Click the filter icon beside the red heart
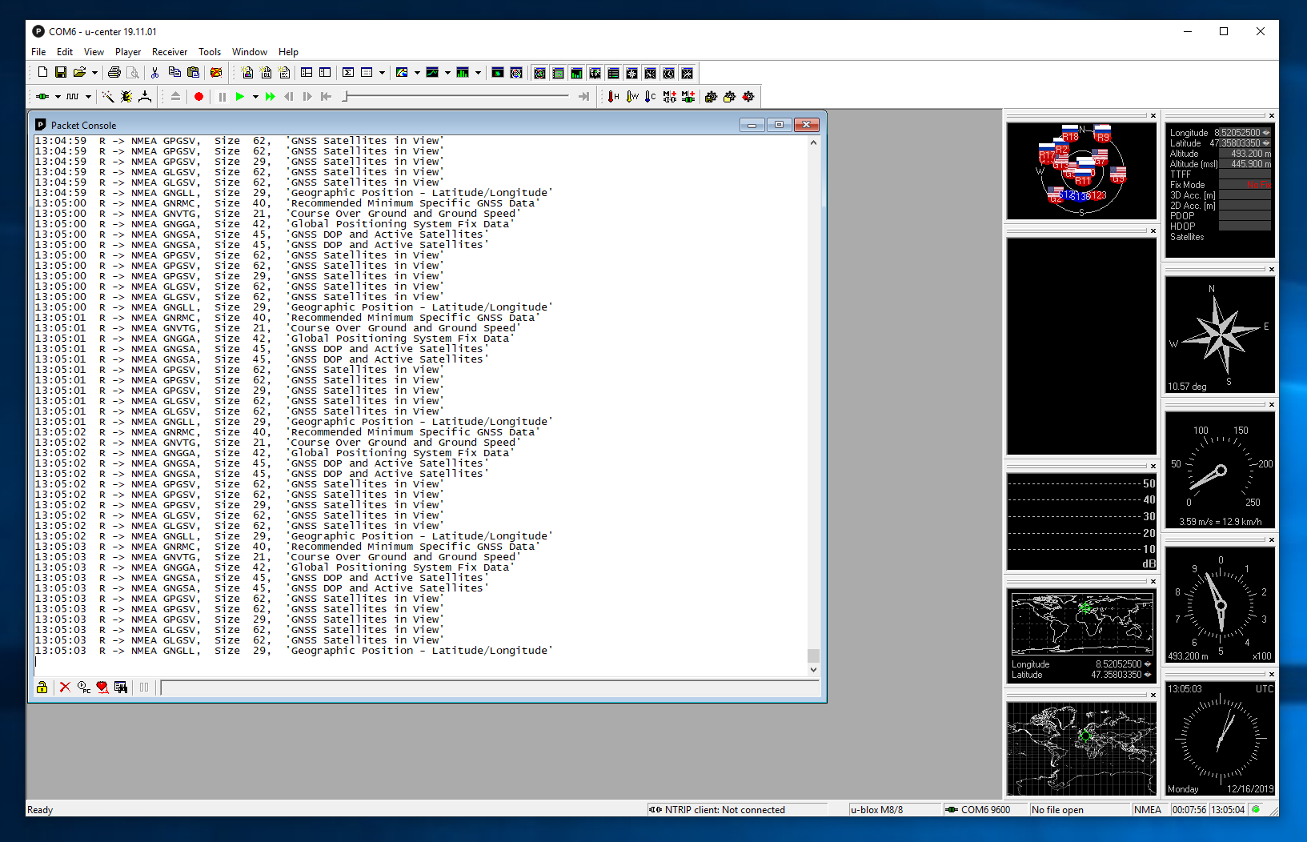 coord(121,688)
